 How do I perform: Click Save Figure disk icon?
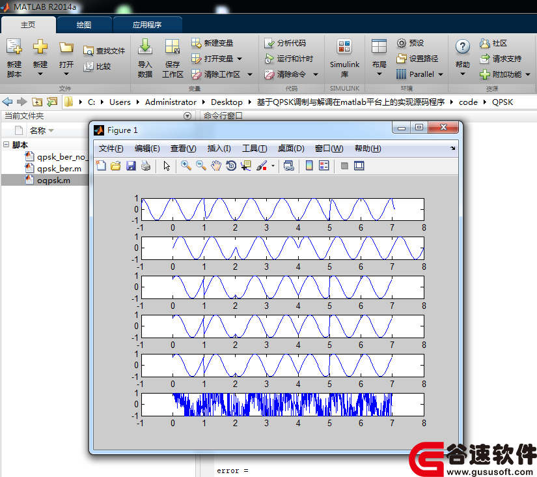click(131, 166)
